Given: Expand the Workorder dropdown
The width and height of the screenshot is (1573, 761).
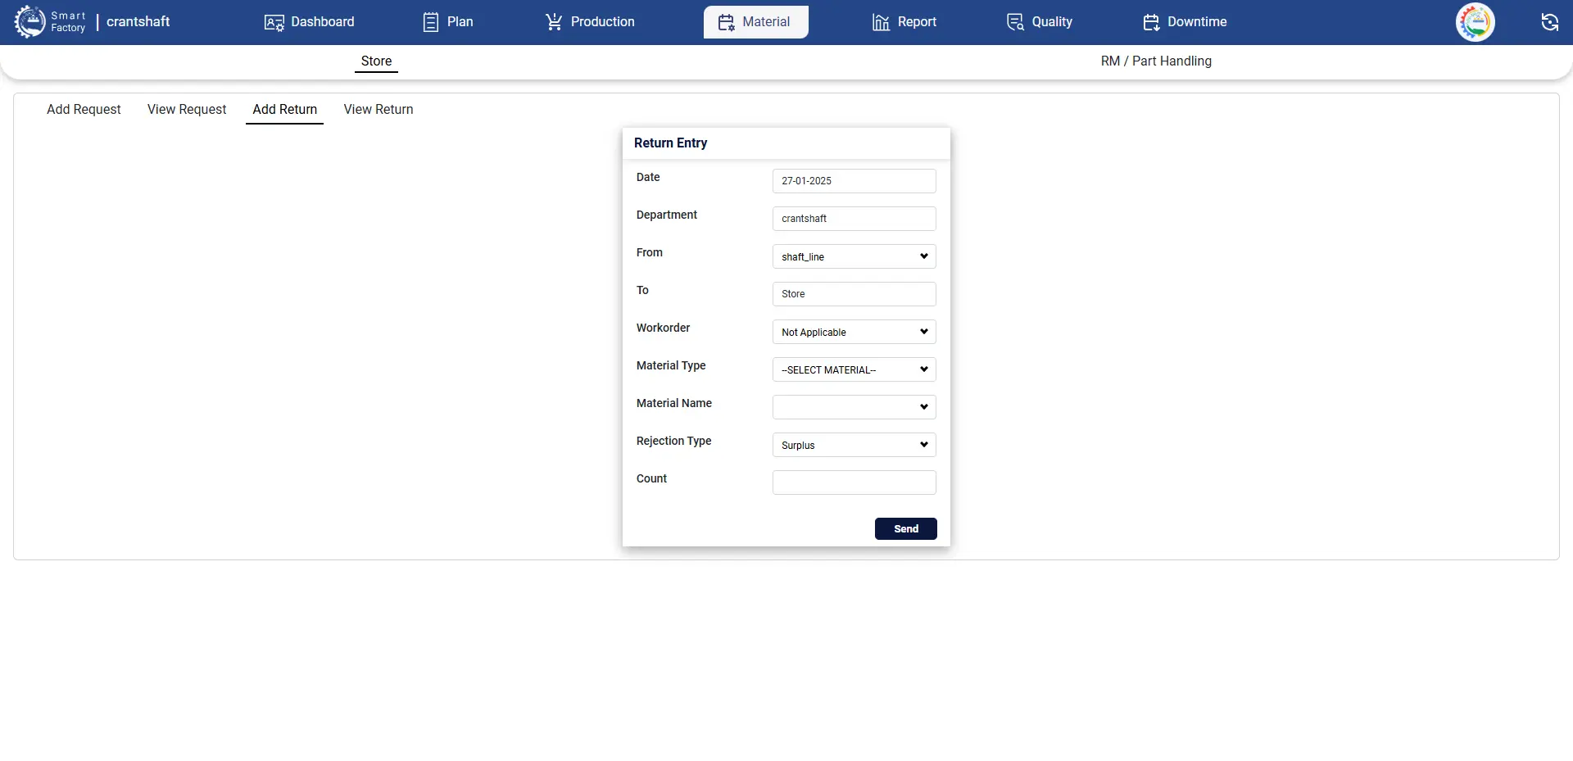Looking at the screenshot, I should tap(854, 332).
